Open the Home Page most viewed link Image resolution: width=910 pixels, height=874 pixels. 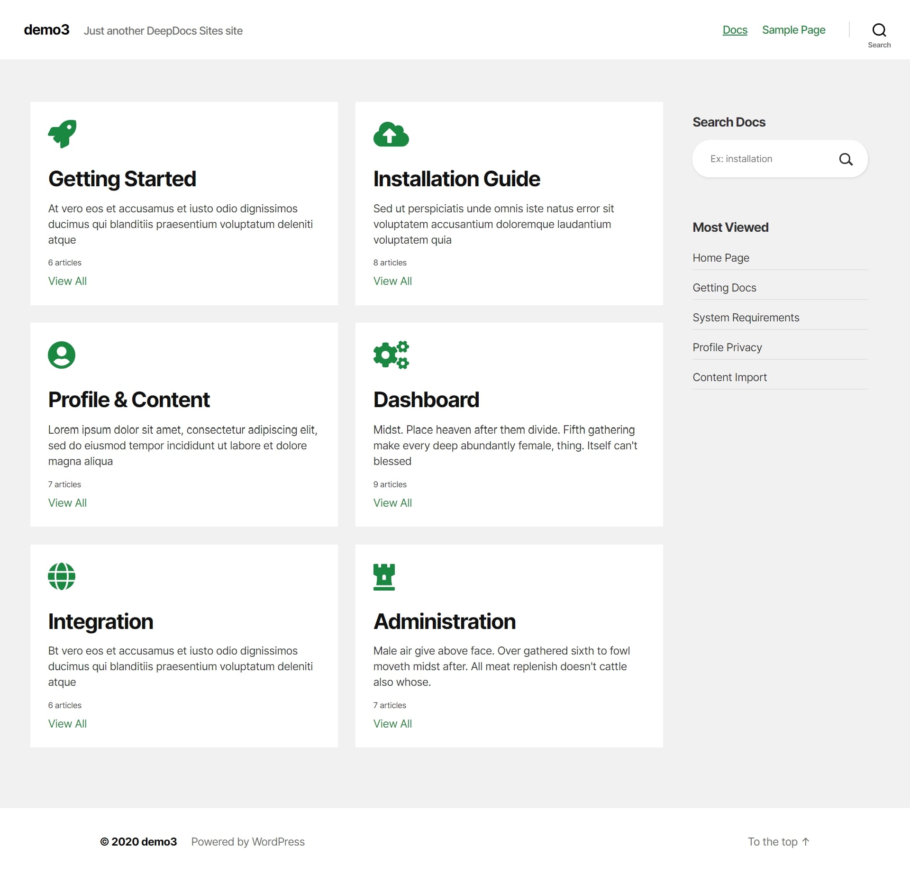point(720,258)
